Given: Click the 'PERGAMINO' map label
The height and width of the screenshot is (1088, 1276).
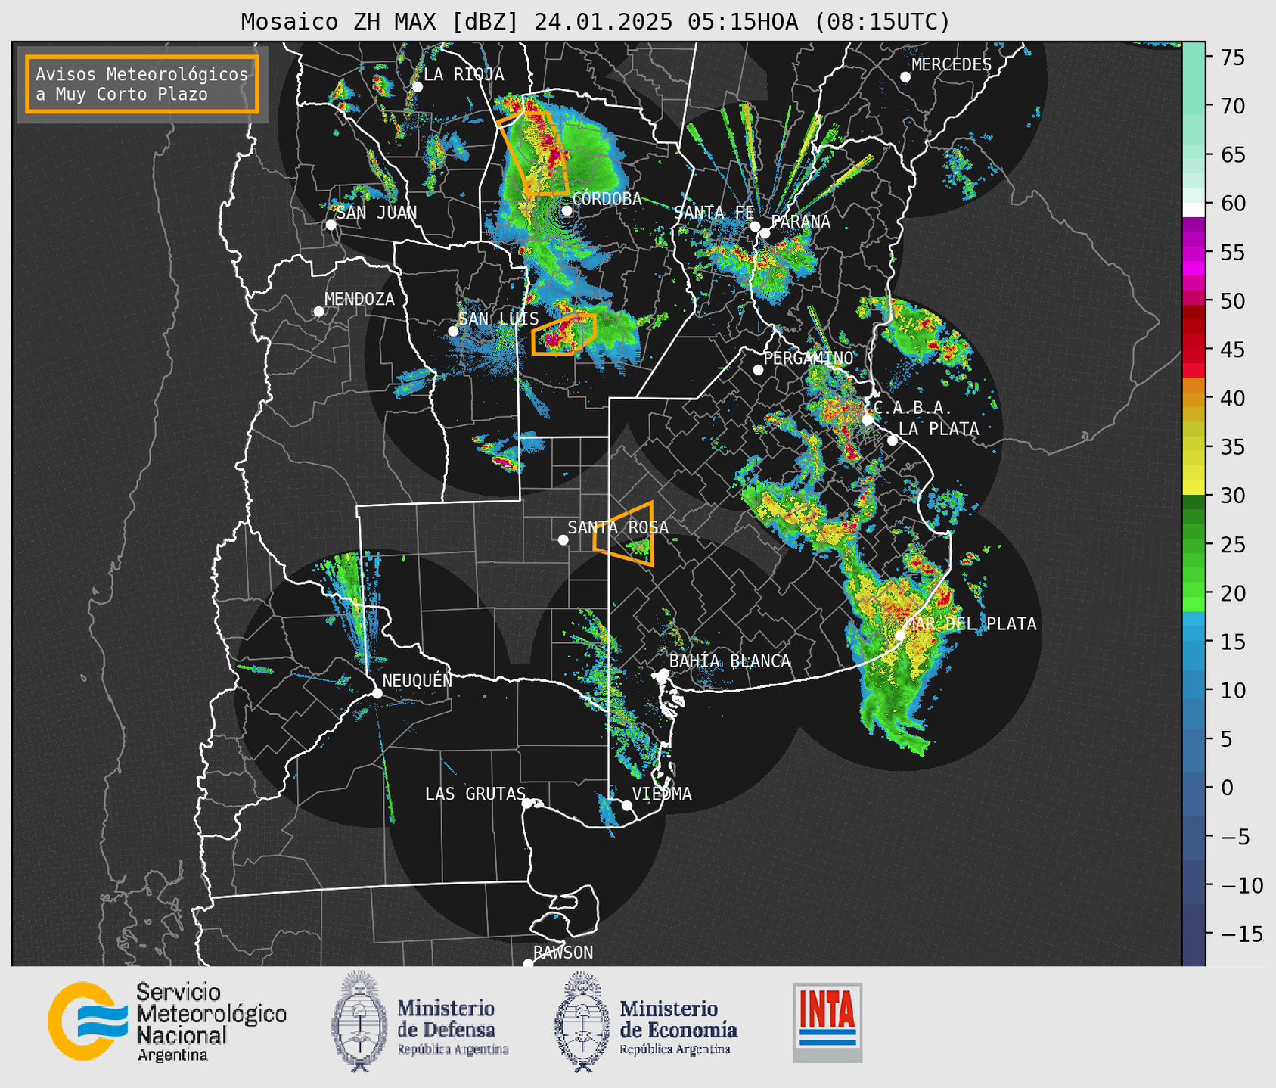Looking at the screenshot, I should click(x=808, y=358).
